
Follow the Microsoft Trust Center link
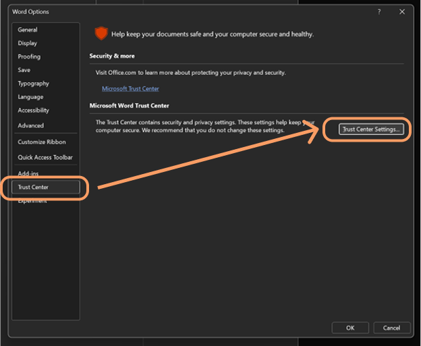(x=130, y=89)
